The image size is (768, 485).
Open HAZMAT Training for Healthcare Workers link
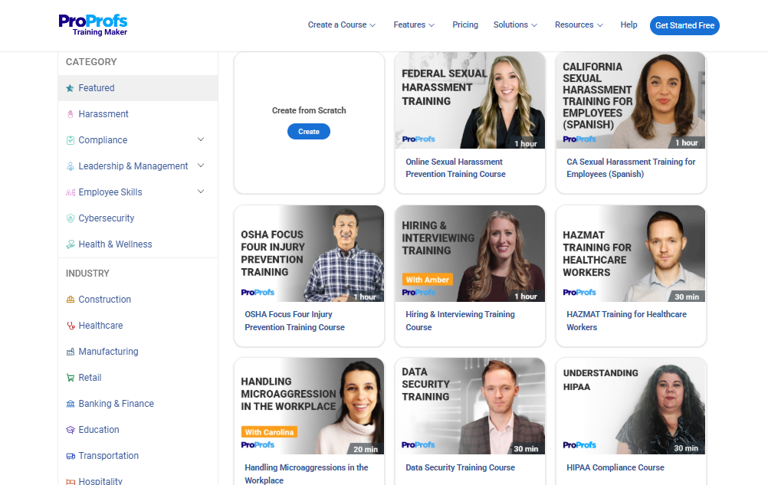626,321
